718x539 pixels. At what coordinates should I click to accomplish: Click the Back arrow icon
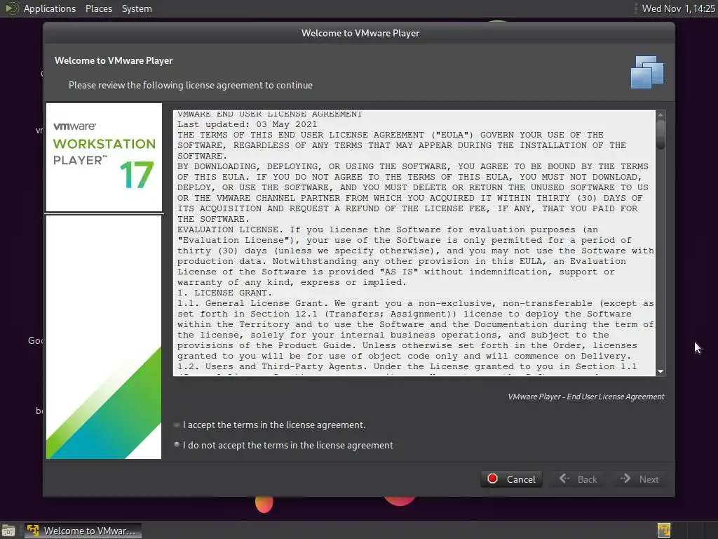pos(564,479)
